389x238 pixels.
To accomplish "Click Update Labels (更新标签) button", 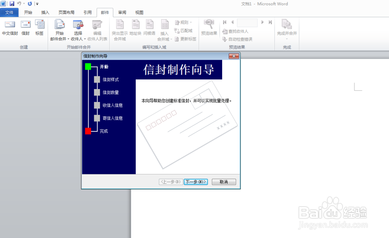I will tap(185, 39).
